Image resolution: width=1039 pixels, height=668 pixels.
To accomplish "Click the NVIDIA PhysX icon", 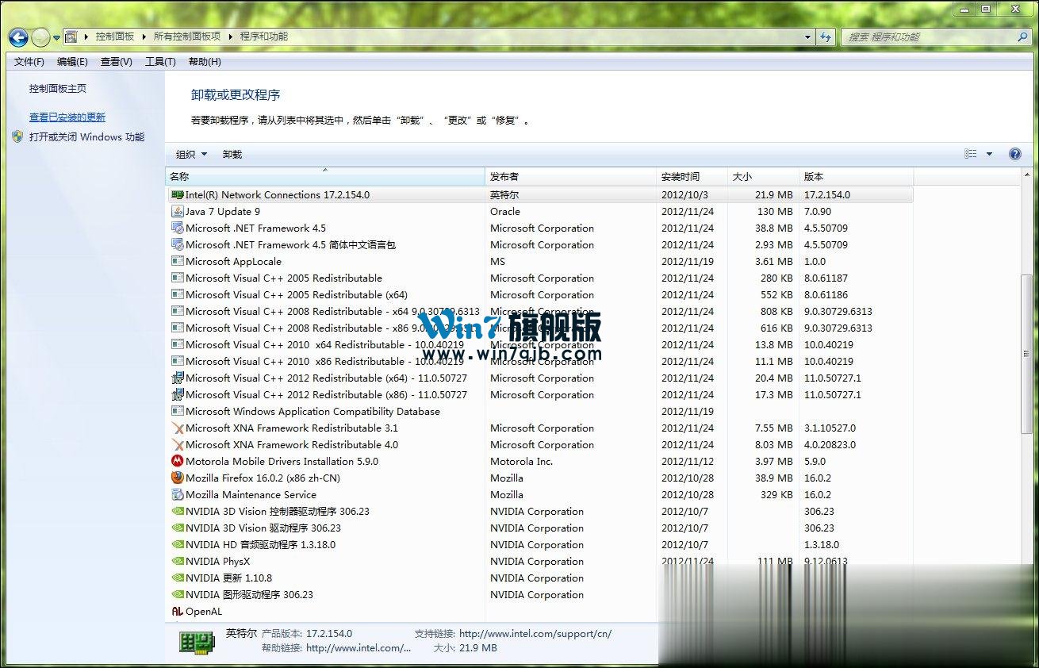I will (x=178, y=561).
